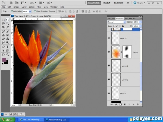The height and width of the screenshot is (122, 163).
Task: Select the Quick Selection tool
Action: (x=8, y=24)
